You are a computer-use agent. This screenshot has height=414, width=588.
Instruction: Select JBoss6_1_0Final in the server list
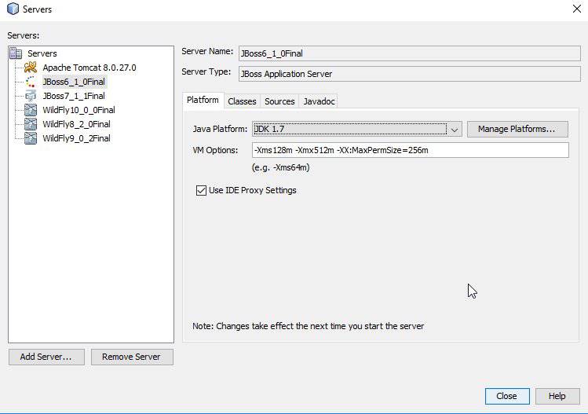pyautogui.click(x=74, y=82)
